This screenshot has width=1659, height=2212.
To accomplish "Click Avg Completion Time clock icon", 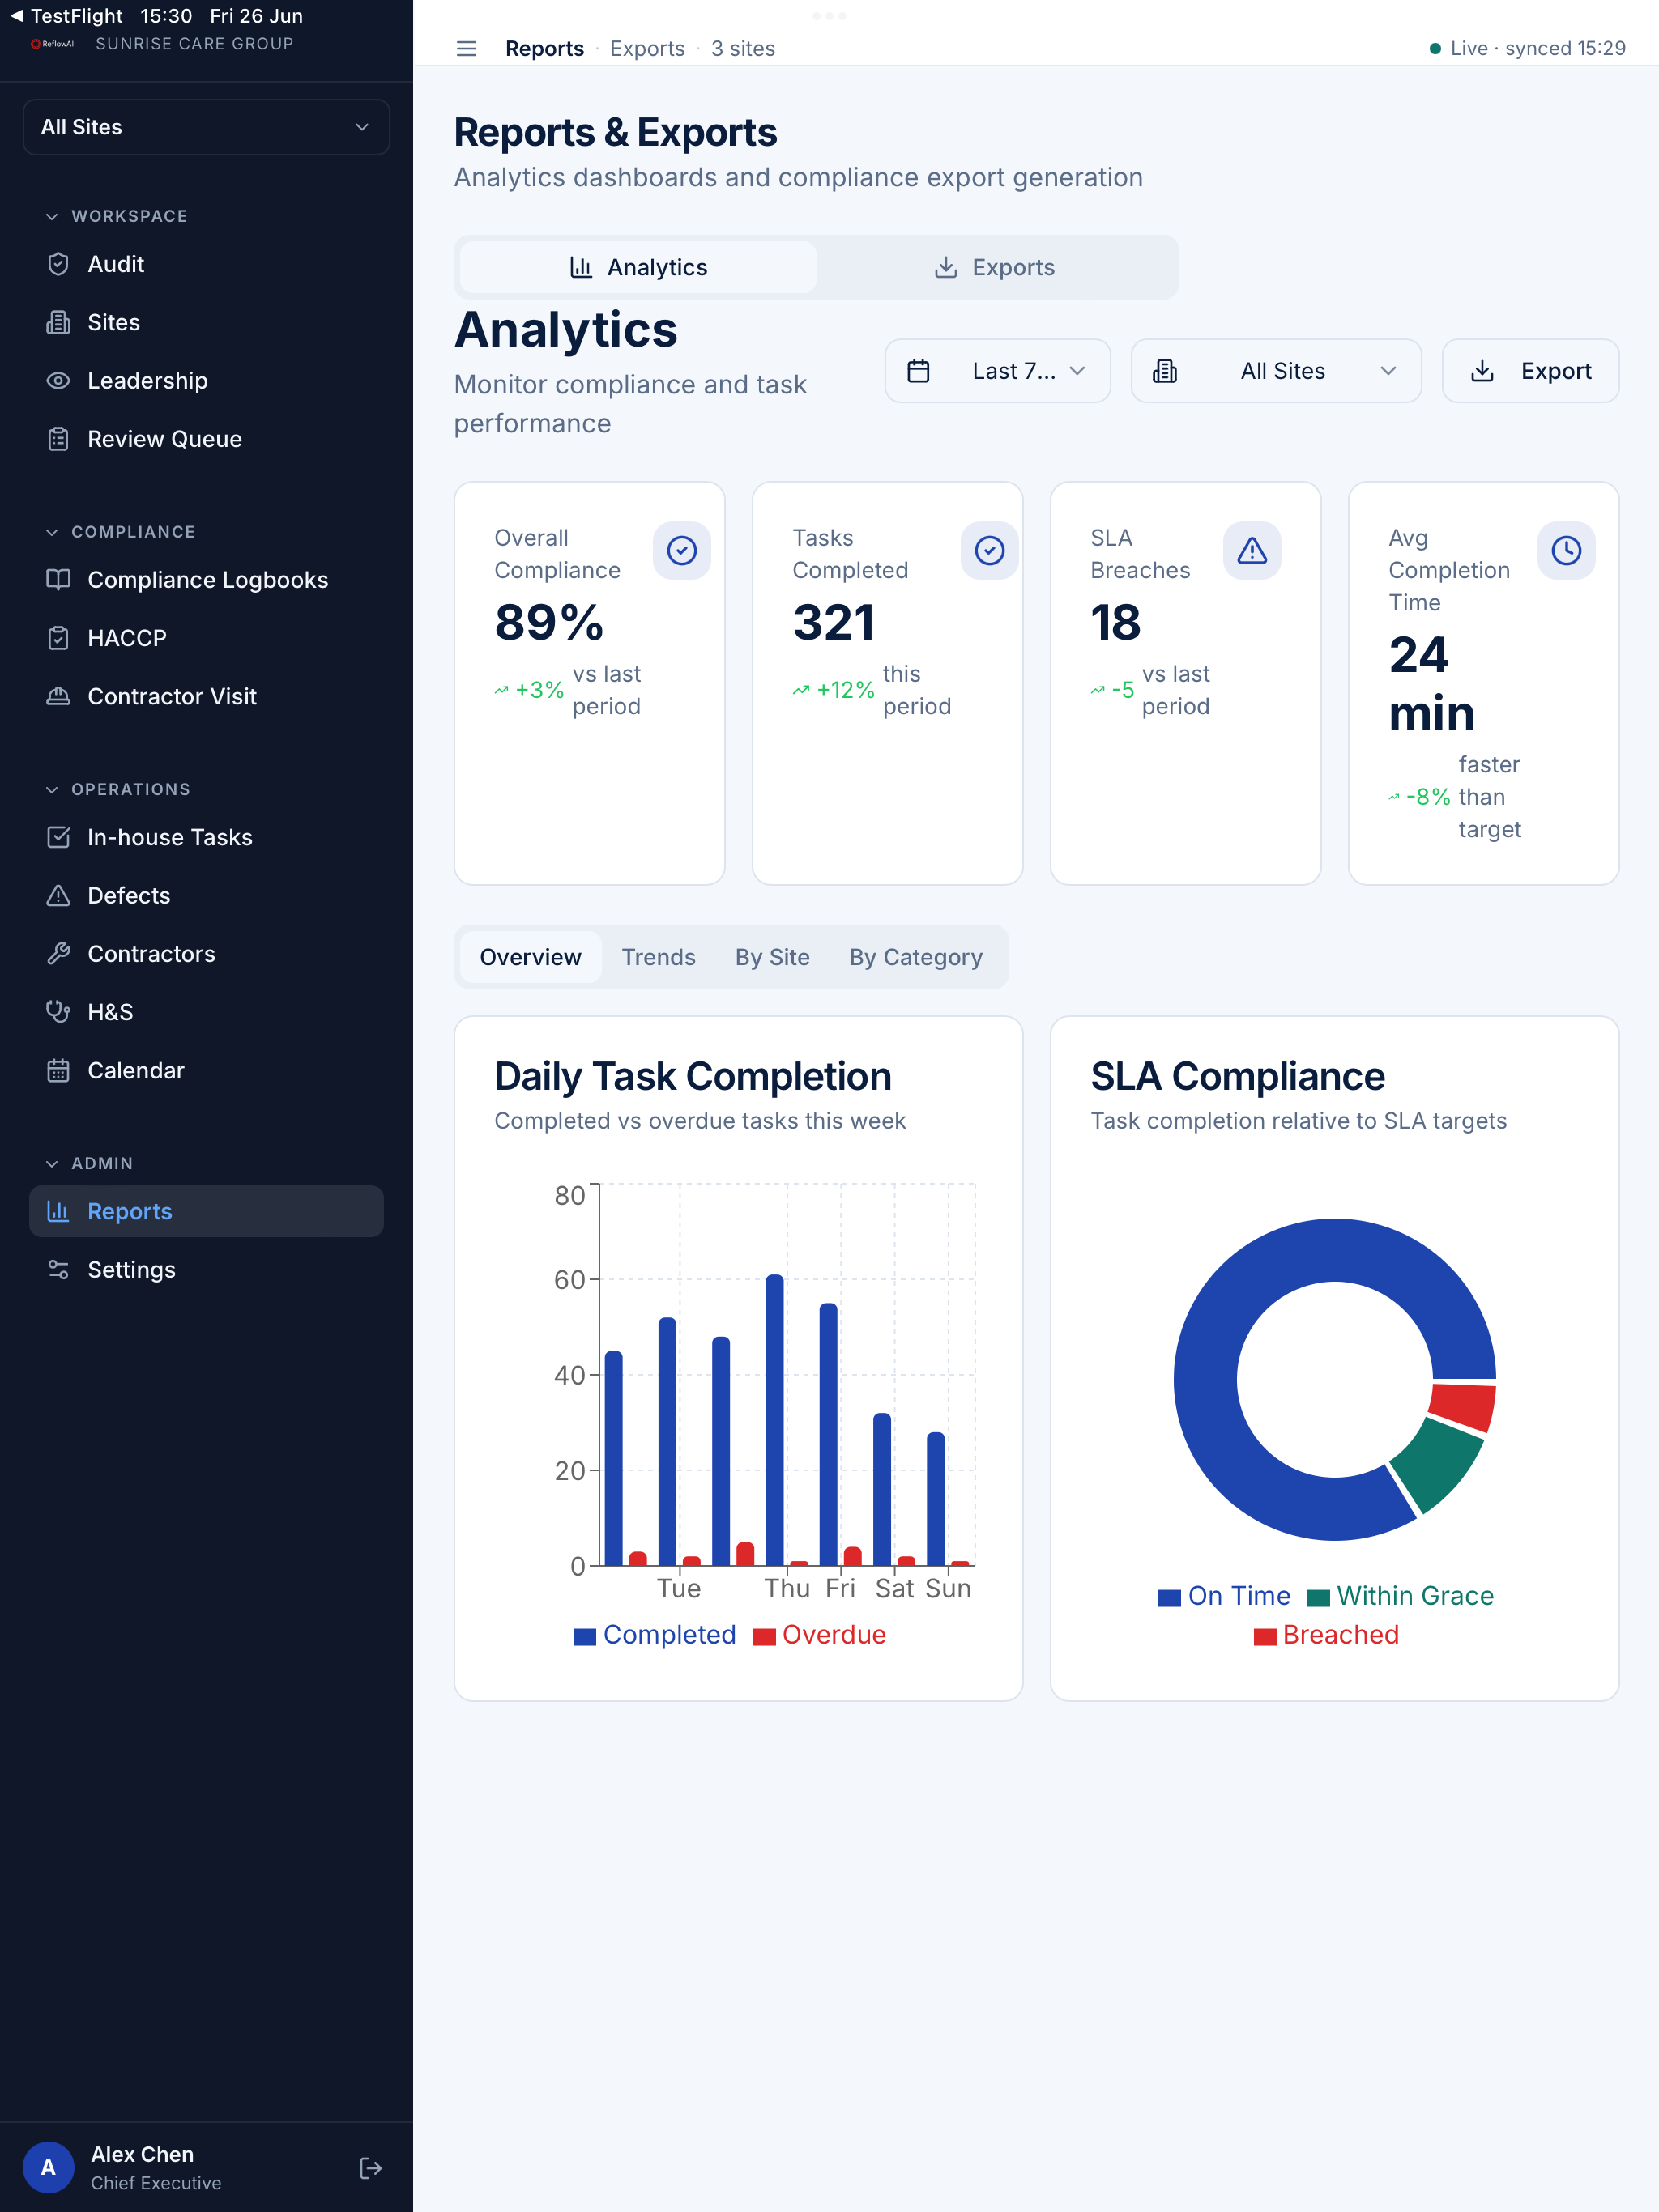I will tap(1566, 550).
